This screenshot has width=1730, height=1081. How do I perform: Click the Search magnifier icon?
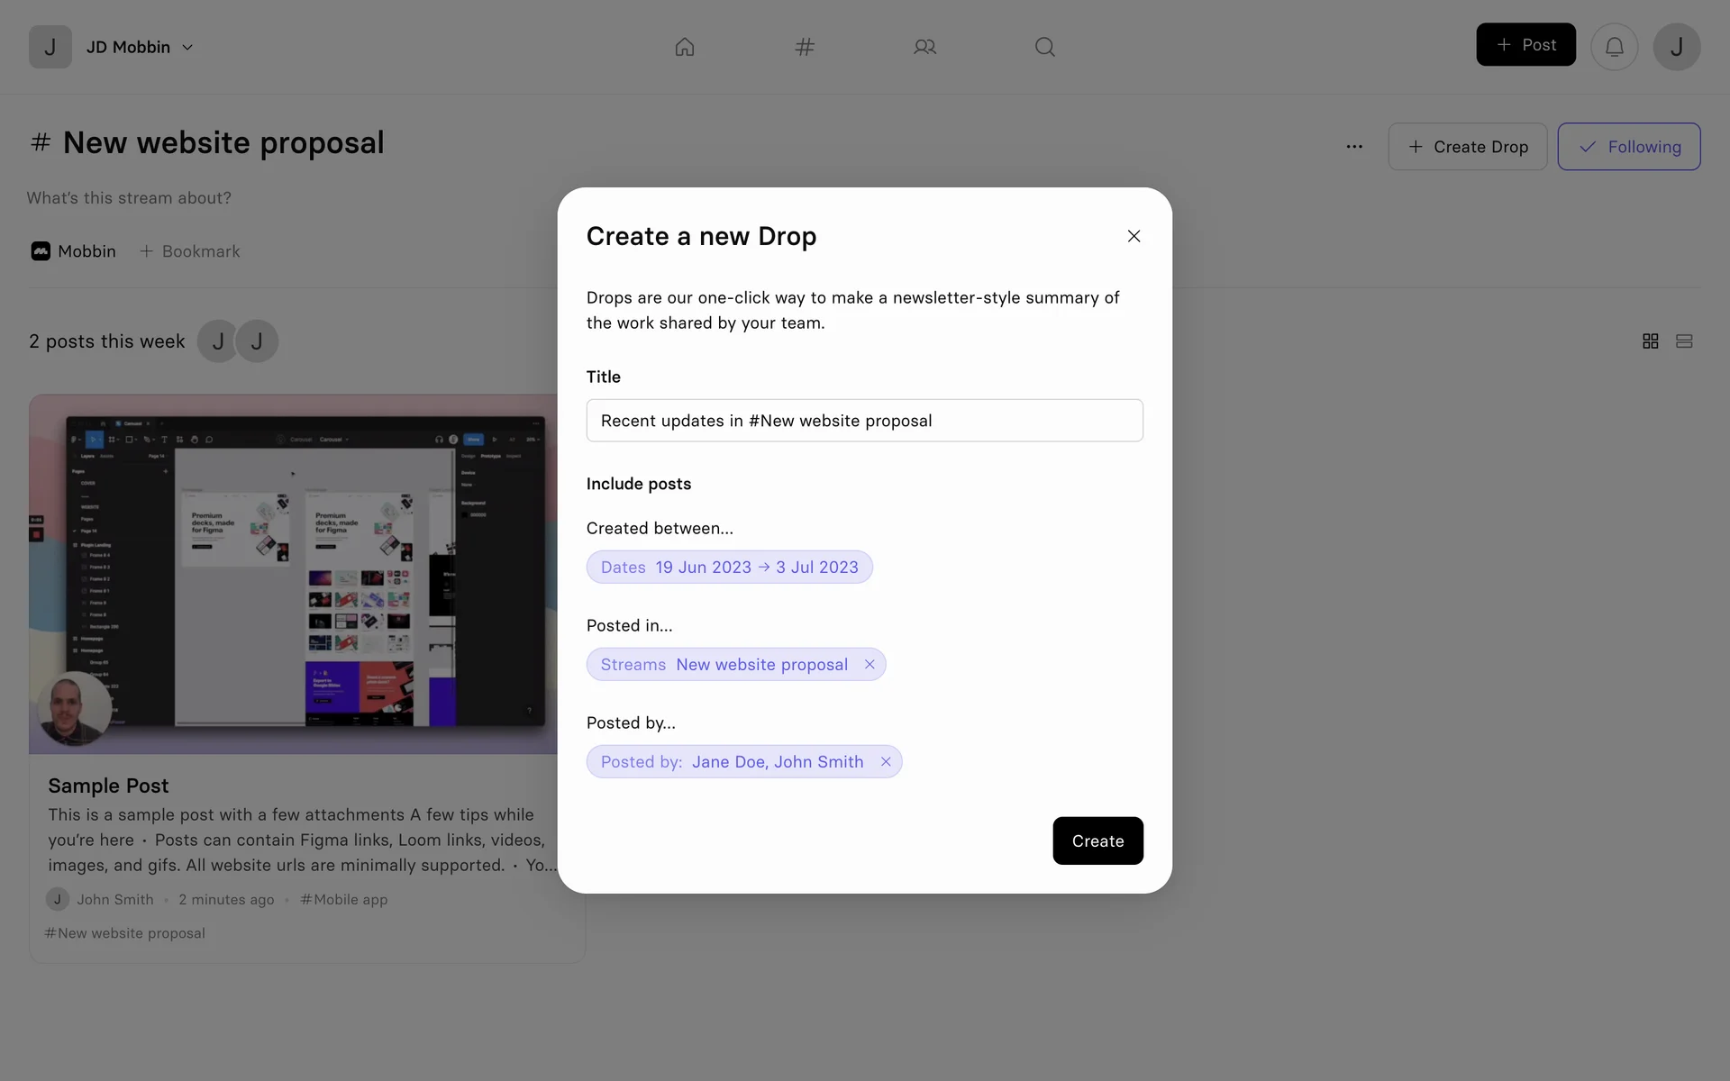coord(1044,47)
